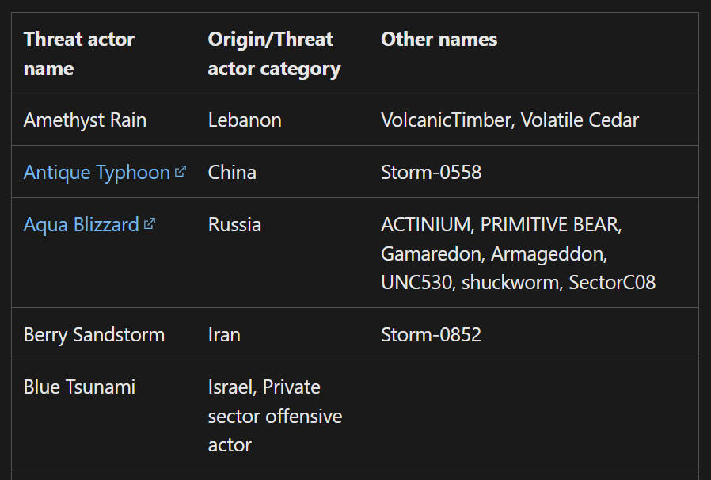The width and height of the screenshot is (711, 480).
Task: Open the Aqua Blizzard link
Action: (82, 225)
